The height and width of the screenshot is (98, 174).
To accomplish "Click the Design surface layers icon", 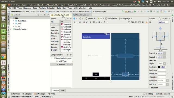I will coord(74,19).
